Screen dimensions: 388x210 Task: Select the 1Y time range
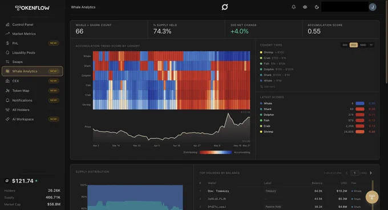371,45
